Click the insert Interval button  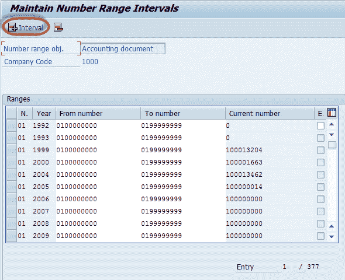[26, 27]
